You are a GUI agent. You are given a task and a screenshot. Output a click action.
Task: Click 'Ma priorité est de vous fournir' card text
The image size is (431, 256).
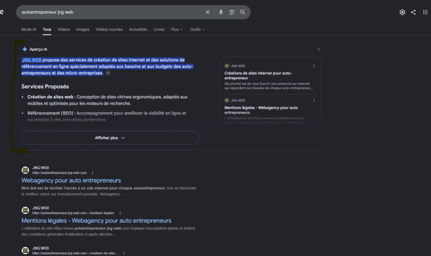[x=269, y=86]
